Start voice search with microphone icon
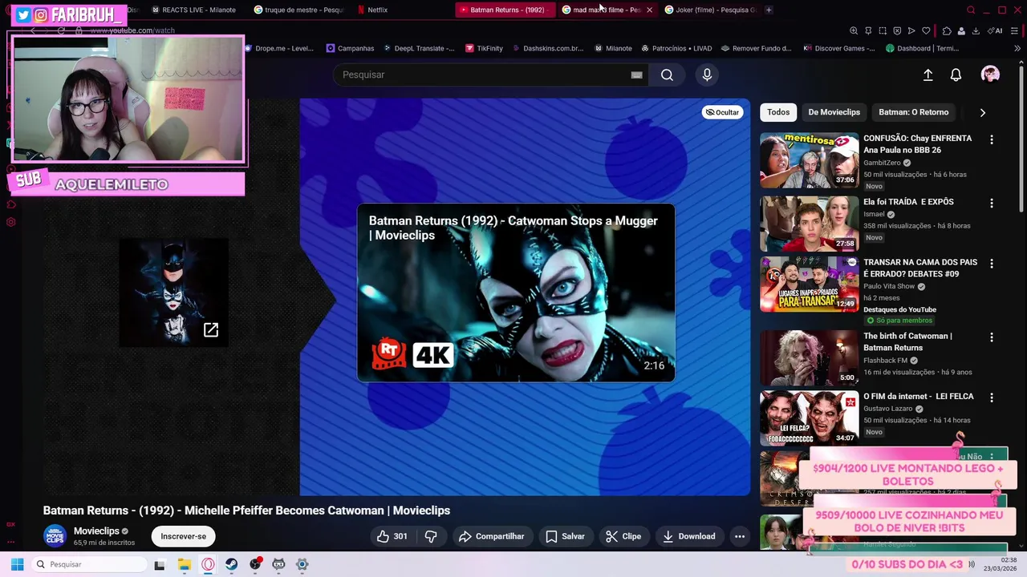This screenshot has height=577, width=1027. [707, 75]
